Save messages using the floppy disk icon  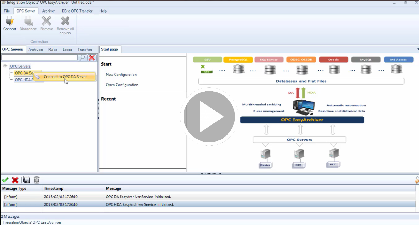tap(26, 180)
